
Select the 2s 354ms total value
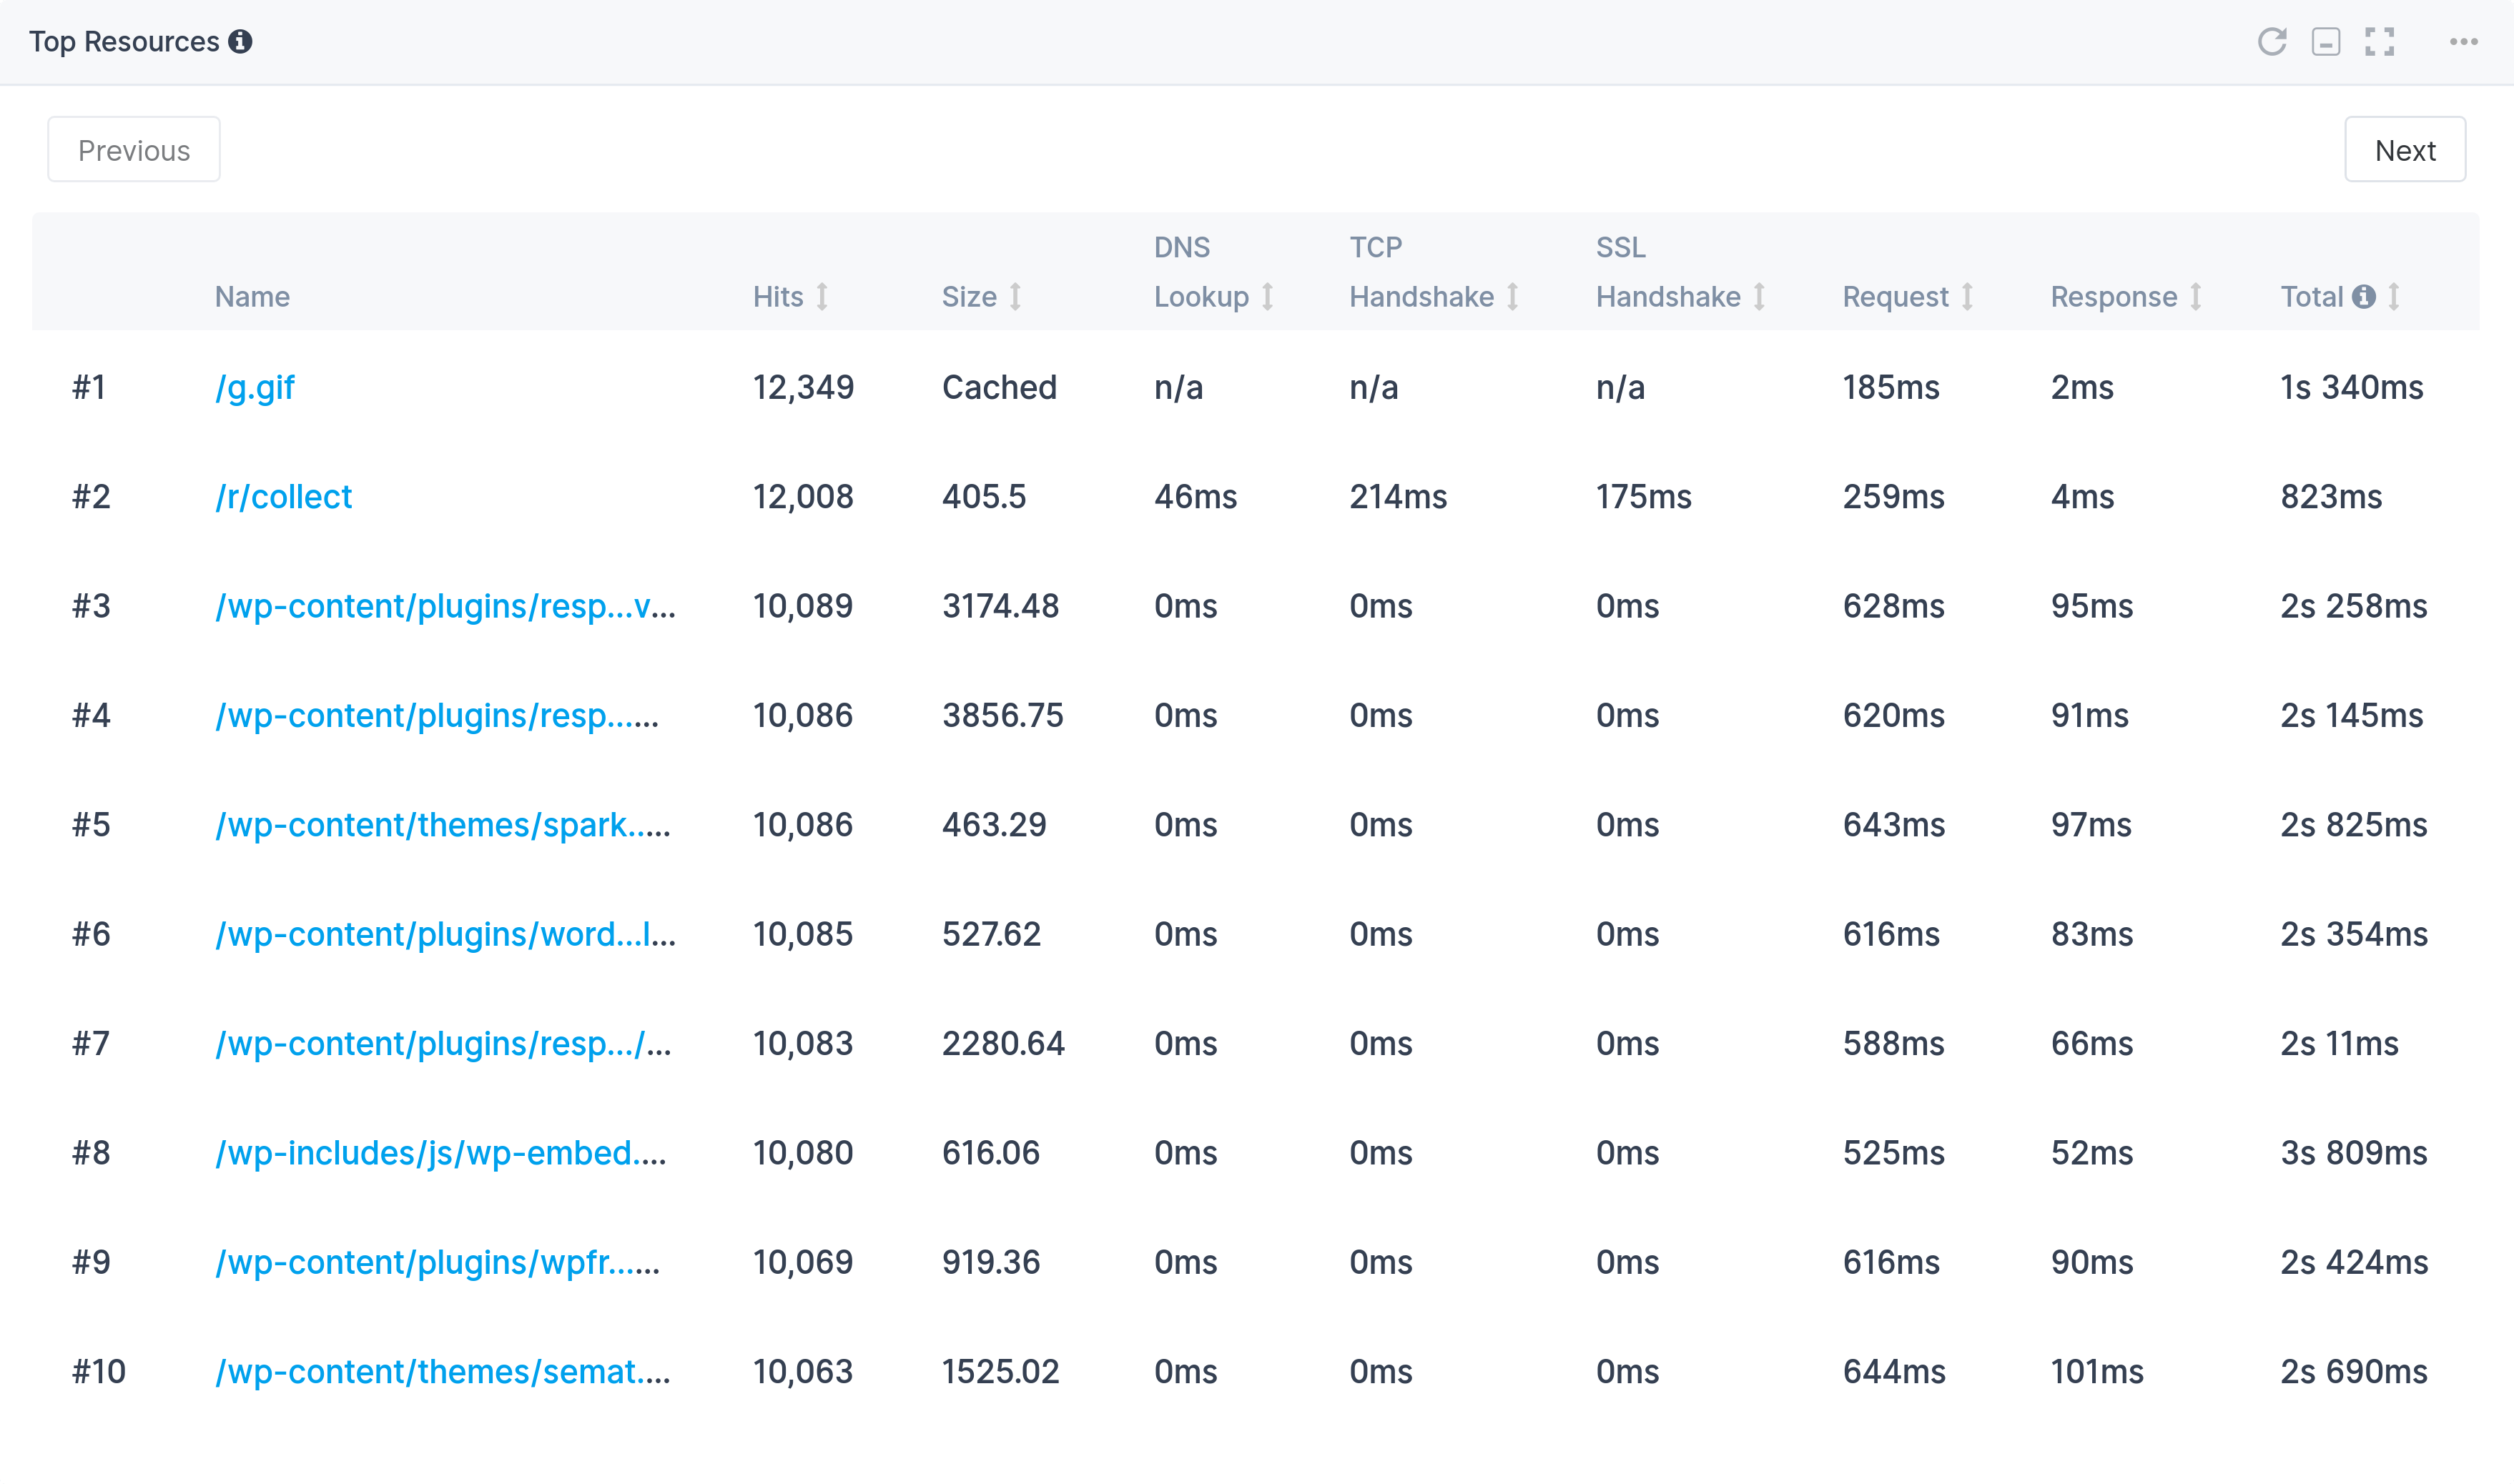point(2354,934)
